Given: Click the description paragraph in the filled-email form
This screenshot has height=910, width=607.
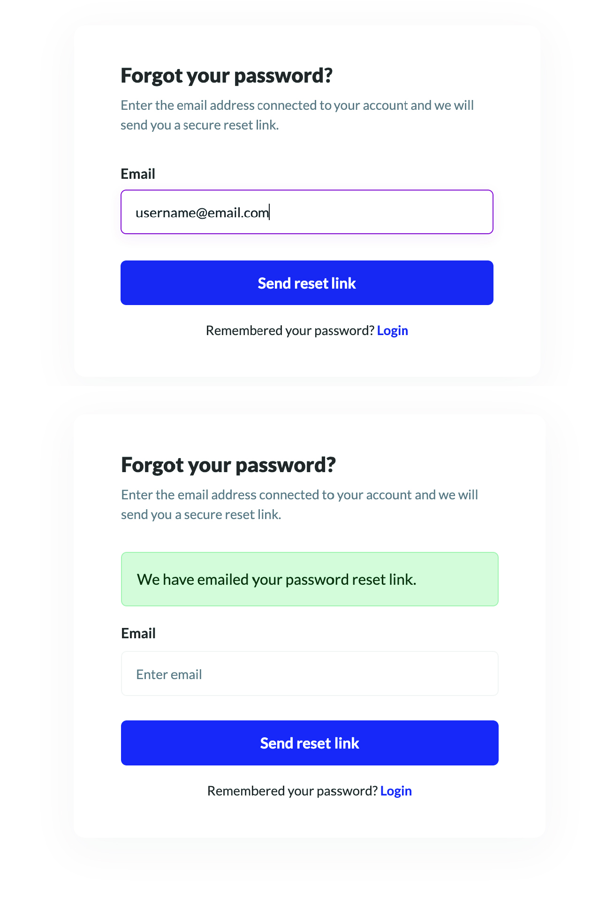Looking at the screenshot, I should point(297,115).
